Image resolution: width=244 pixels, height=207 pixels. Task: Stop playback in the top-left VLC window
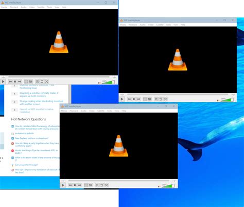[15, 82]
